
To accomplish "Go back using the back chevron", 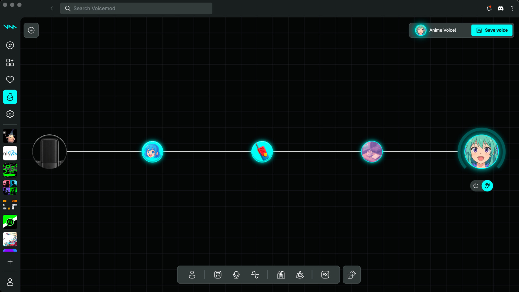I will [52, 8].
